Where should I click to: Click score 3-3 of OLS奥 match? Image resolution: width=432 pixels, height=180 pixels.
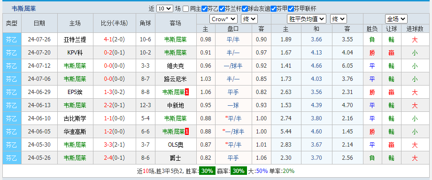[x=108, y=145]
